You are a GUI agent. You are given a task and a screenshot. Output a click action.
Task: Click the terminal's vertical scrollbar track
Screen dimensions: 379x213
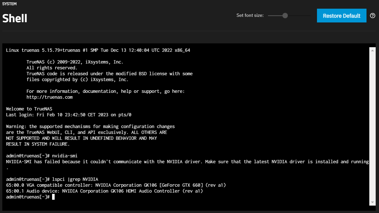pos(372,128)
